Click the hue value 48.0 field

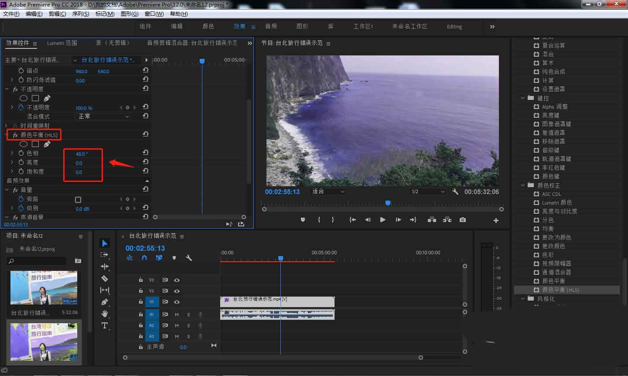81,154
